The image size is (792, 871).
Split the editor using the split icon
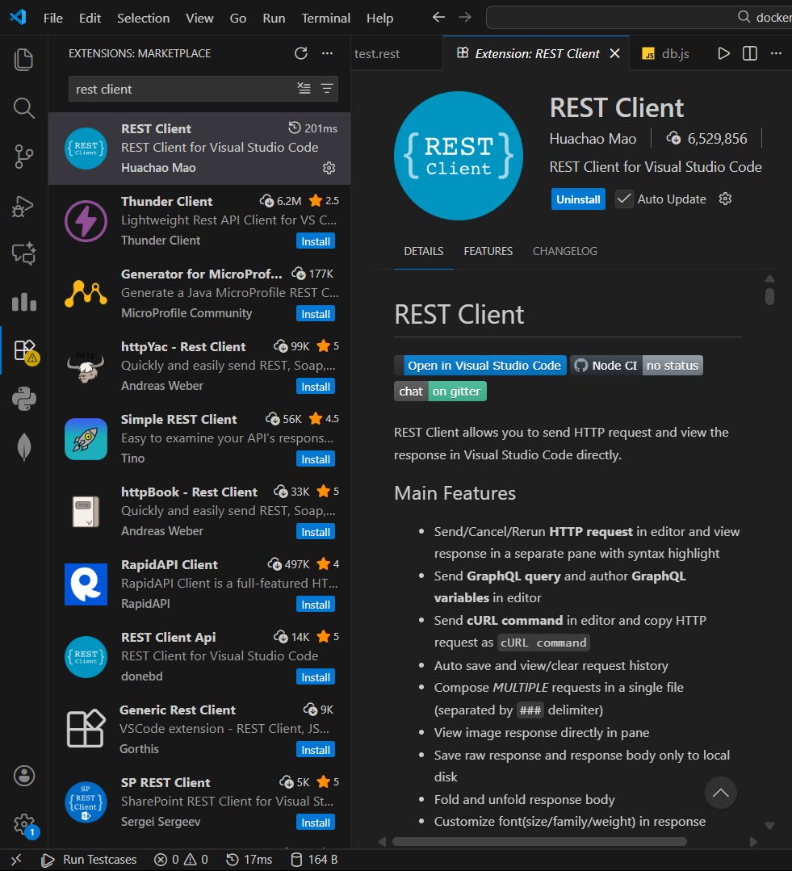tap(749, 53)
